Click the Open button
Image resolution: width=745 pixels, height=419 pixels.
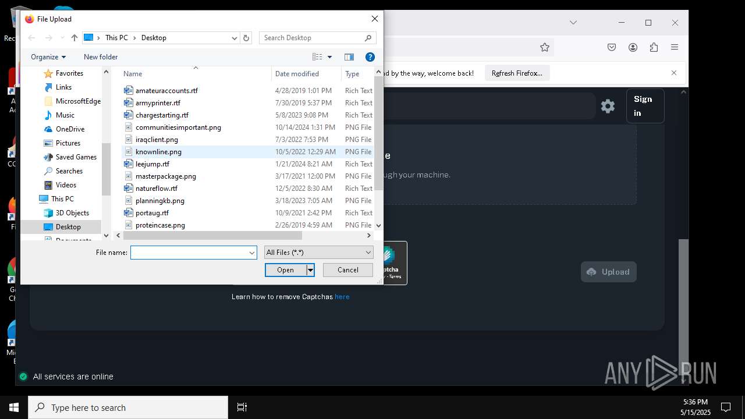(x=286, y=270)
